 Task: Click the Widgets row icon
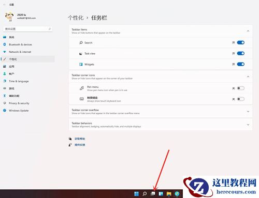(81, 64)
